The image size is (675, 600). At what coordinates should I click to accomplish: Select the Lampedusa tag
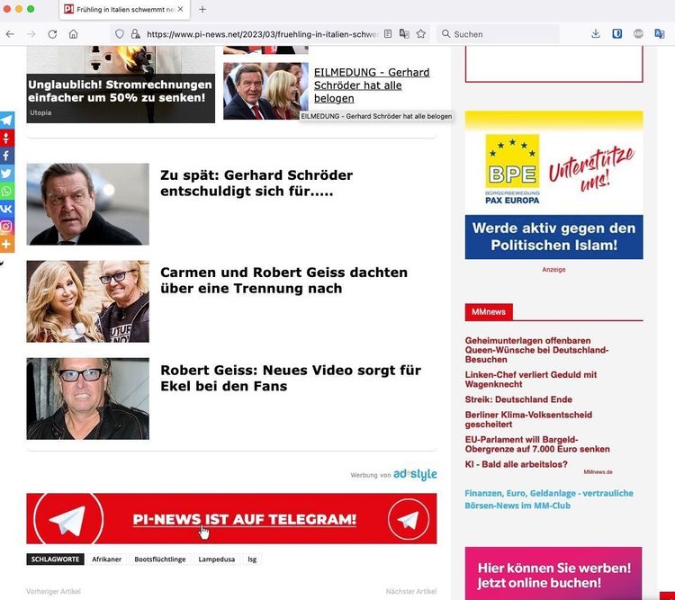tap(217, 560)
